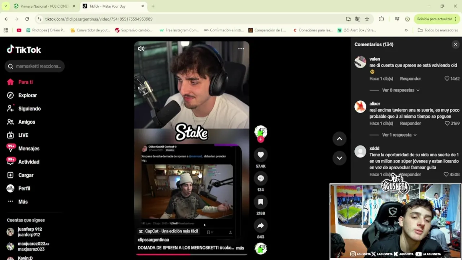Image resolution: width=462 pixels, height=260 pixels.
Task: Save video with bookmark icon
Action: [x=261, y=202]
